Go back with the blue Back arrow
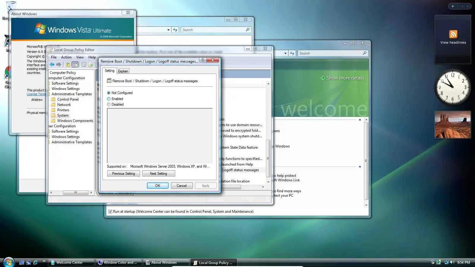The width and height of the screenshot is (475, 267). pos(52,64)
